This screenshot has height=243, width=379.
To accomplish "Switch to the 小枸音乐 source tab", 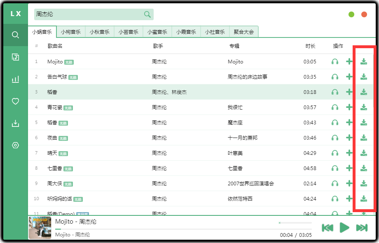I will (x=71, y=32).
